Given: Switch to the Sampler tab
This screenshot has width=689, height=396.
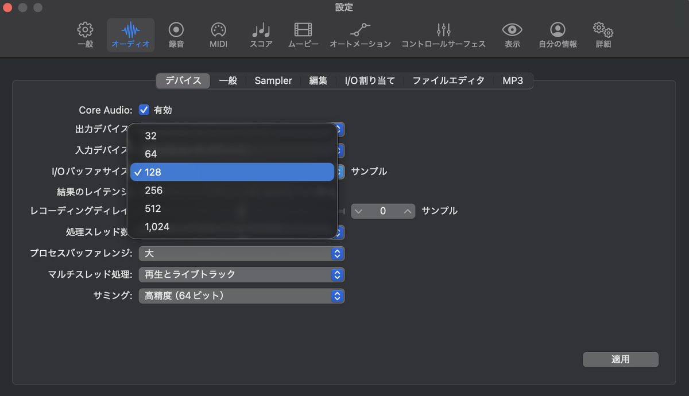Looking at the screenshot, I should coord(273,81).
